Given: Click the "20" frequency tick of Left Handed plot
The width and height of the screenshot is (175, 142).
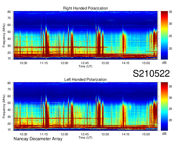Looking at the screenshot, I should click(x=9, y=124).
